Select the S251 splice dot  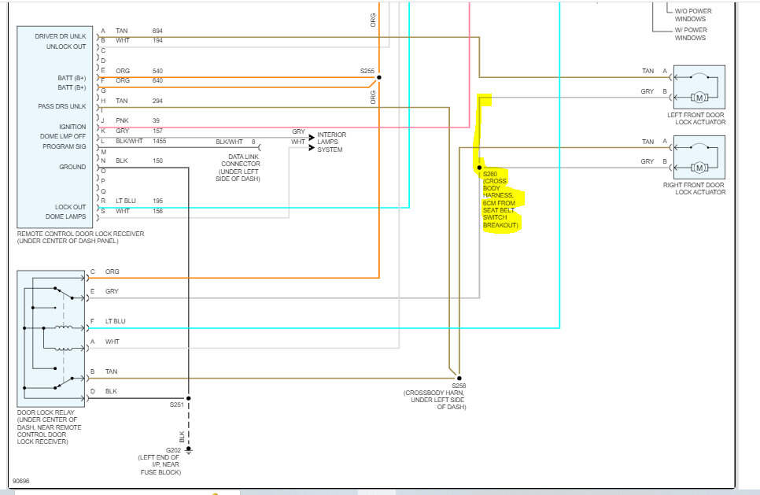pos(189,398)
